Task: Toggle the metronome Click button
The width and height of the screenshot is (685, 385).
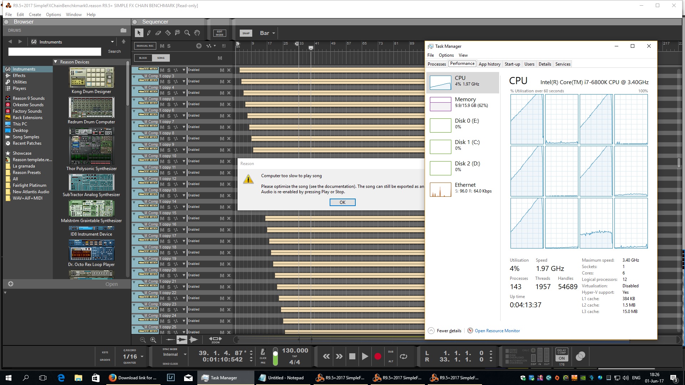Action: coord(263,352)
